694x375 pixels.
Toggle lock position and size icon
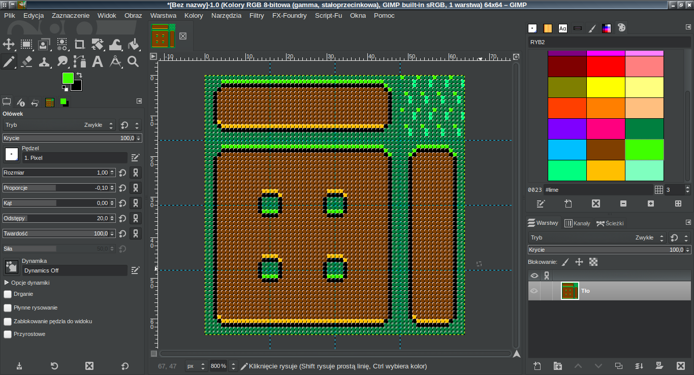pos(579,262)
